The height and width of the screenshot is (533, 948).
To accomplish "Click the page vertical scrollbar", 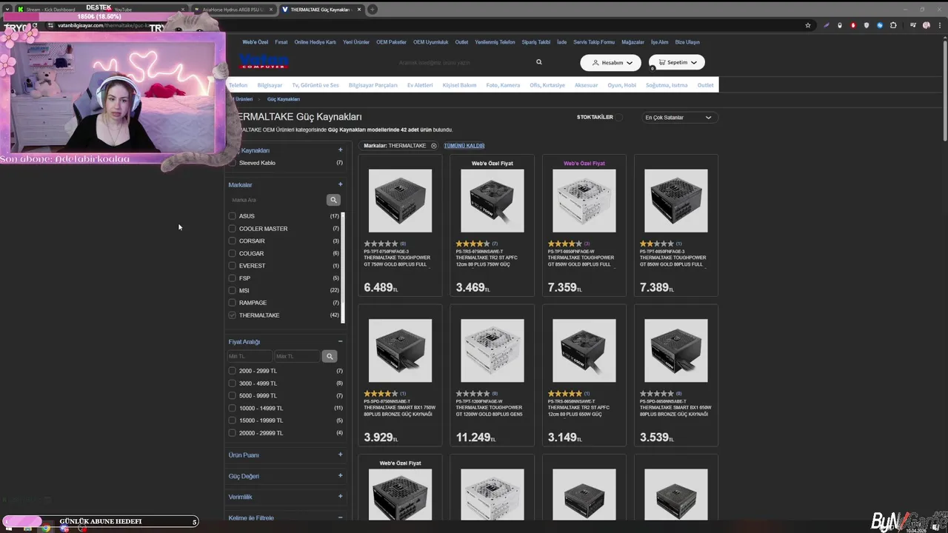I will point(944,89).
